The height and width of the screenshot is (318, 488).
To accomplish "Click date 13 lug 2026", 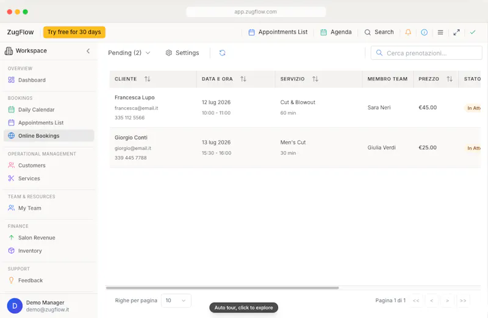I will (x=217, y=143).
